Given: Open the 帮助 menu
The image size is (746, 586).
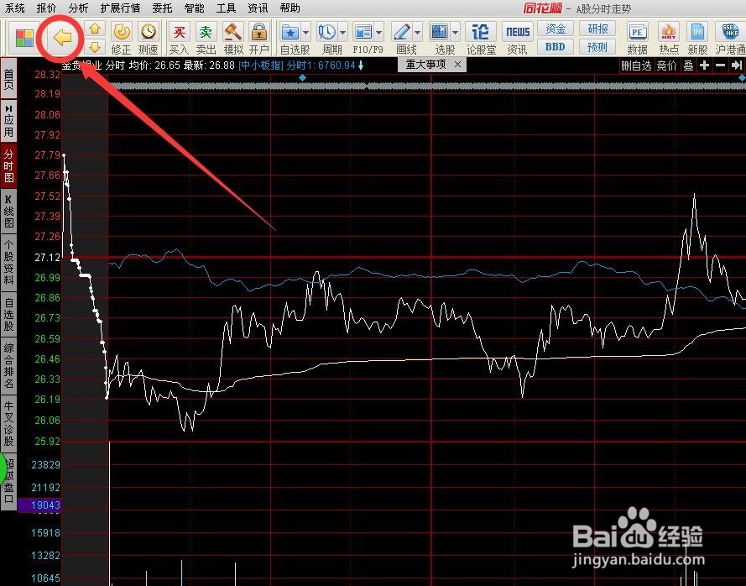Looking at the screenshot, I should click(x=290, y=8).
